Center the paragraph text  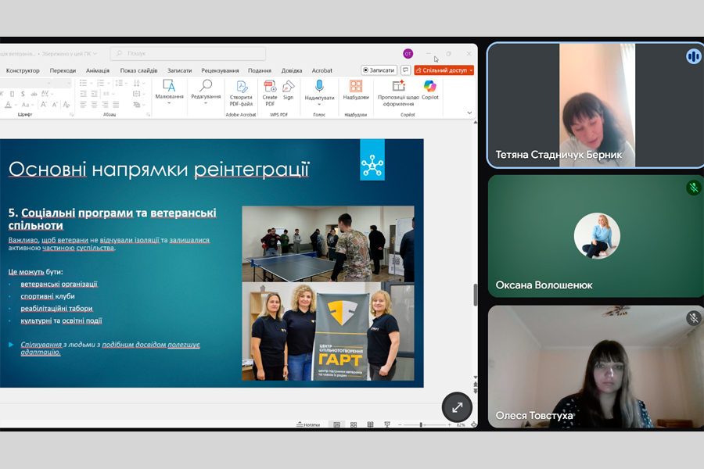[x=94, y=105]
